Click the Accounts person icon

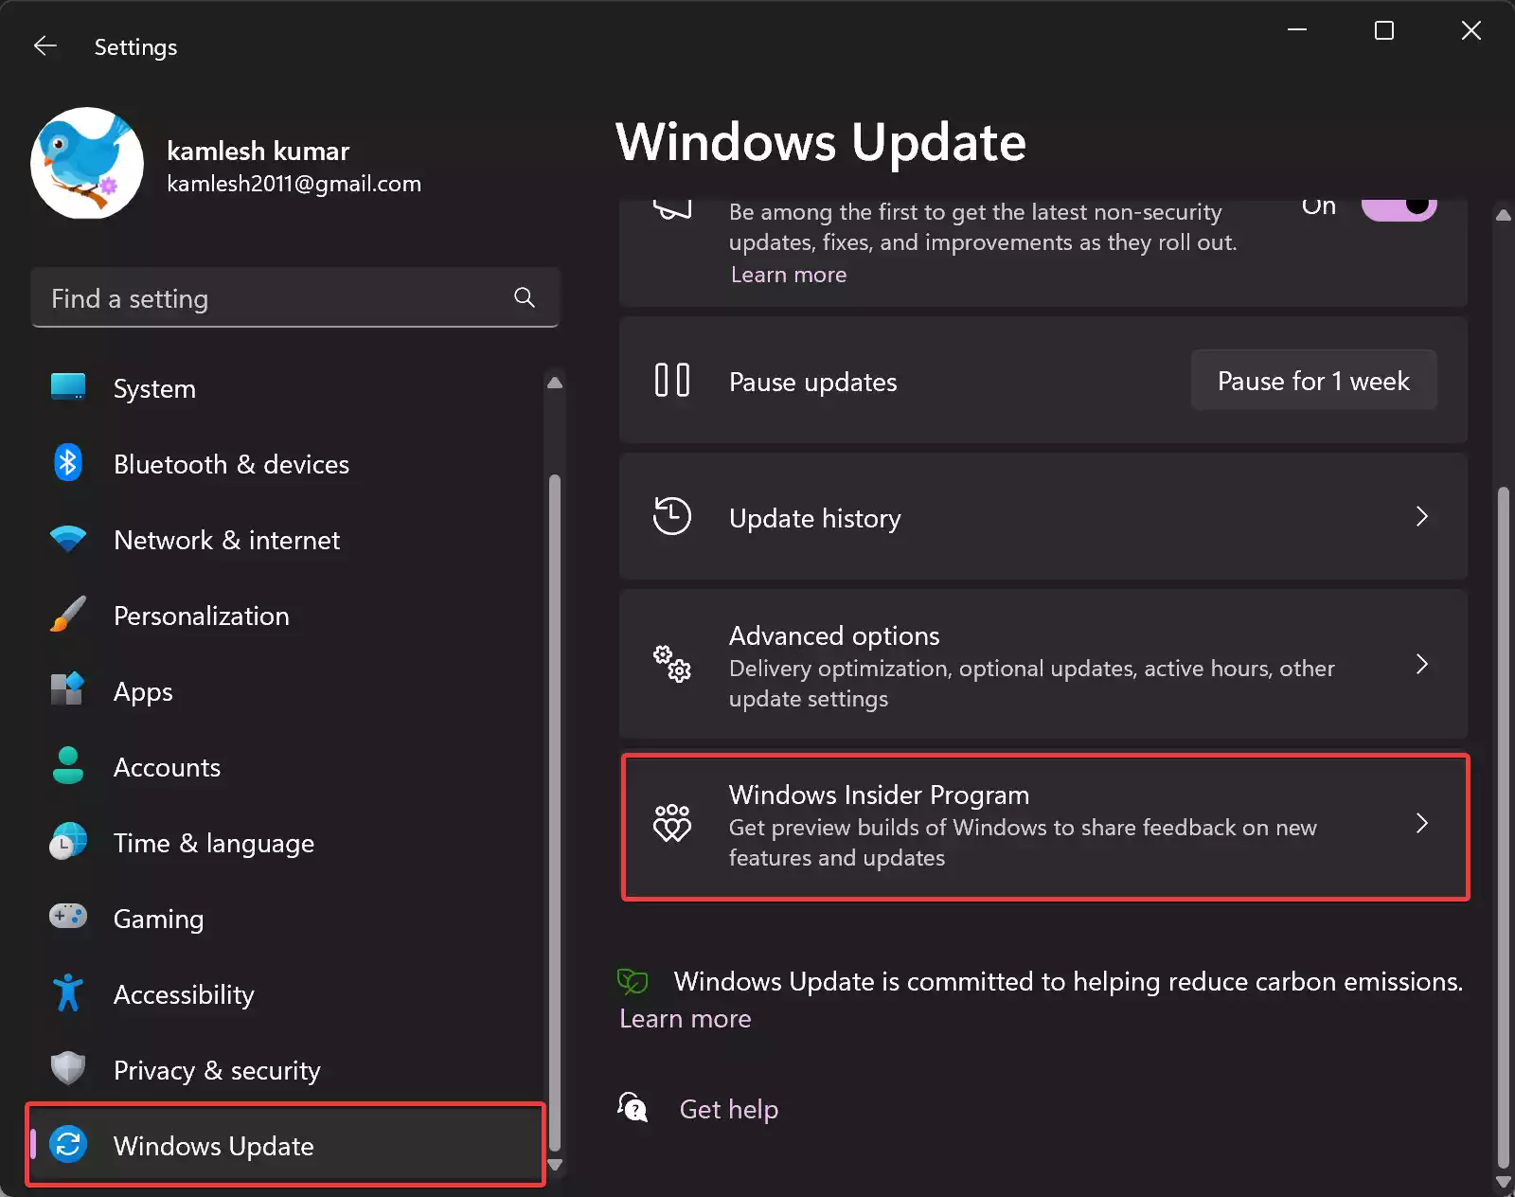[x=68, y=766]
